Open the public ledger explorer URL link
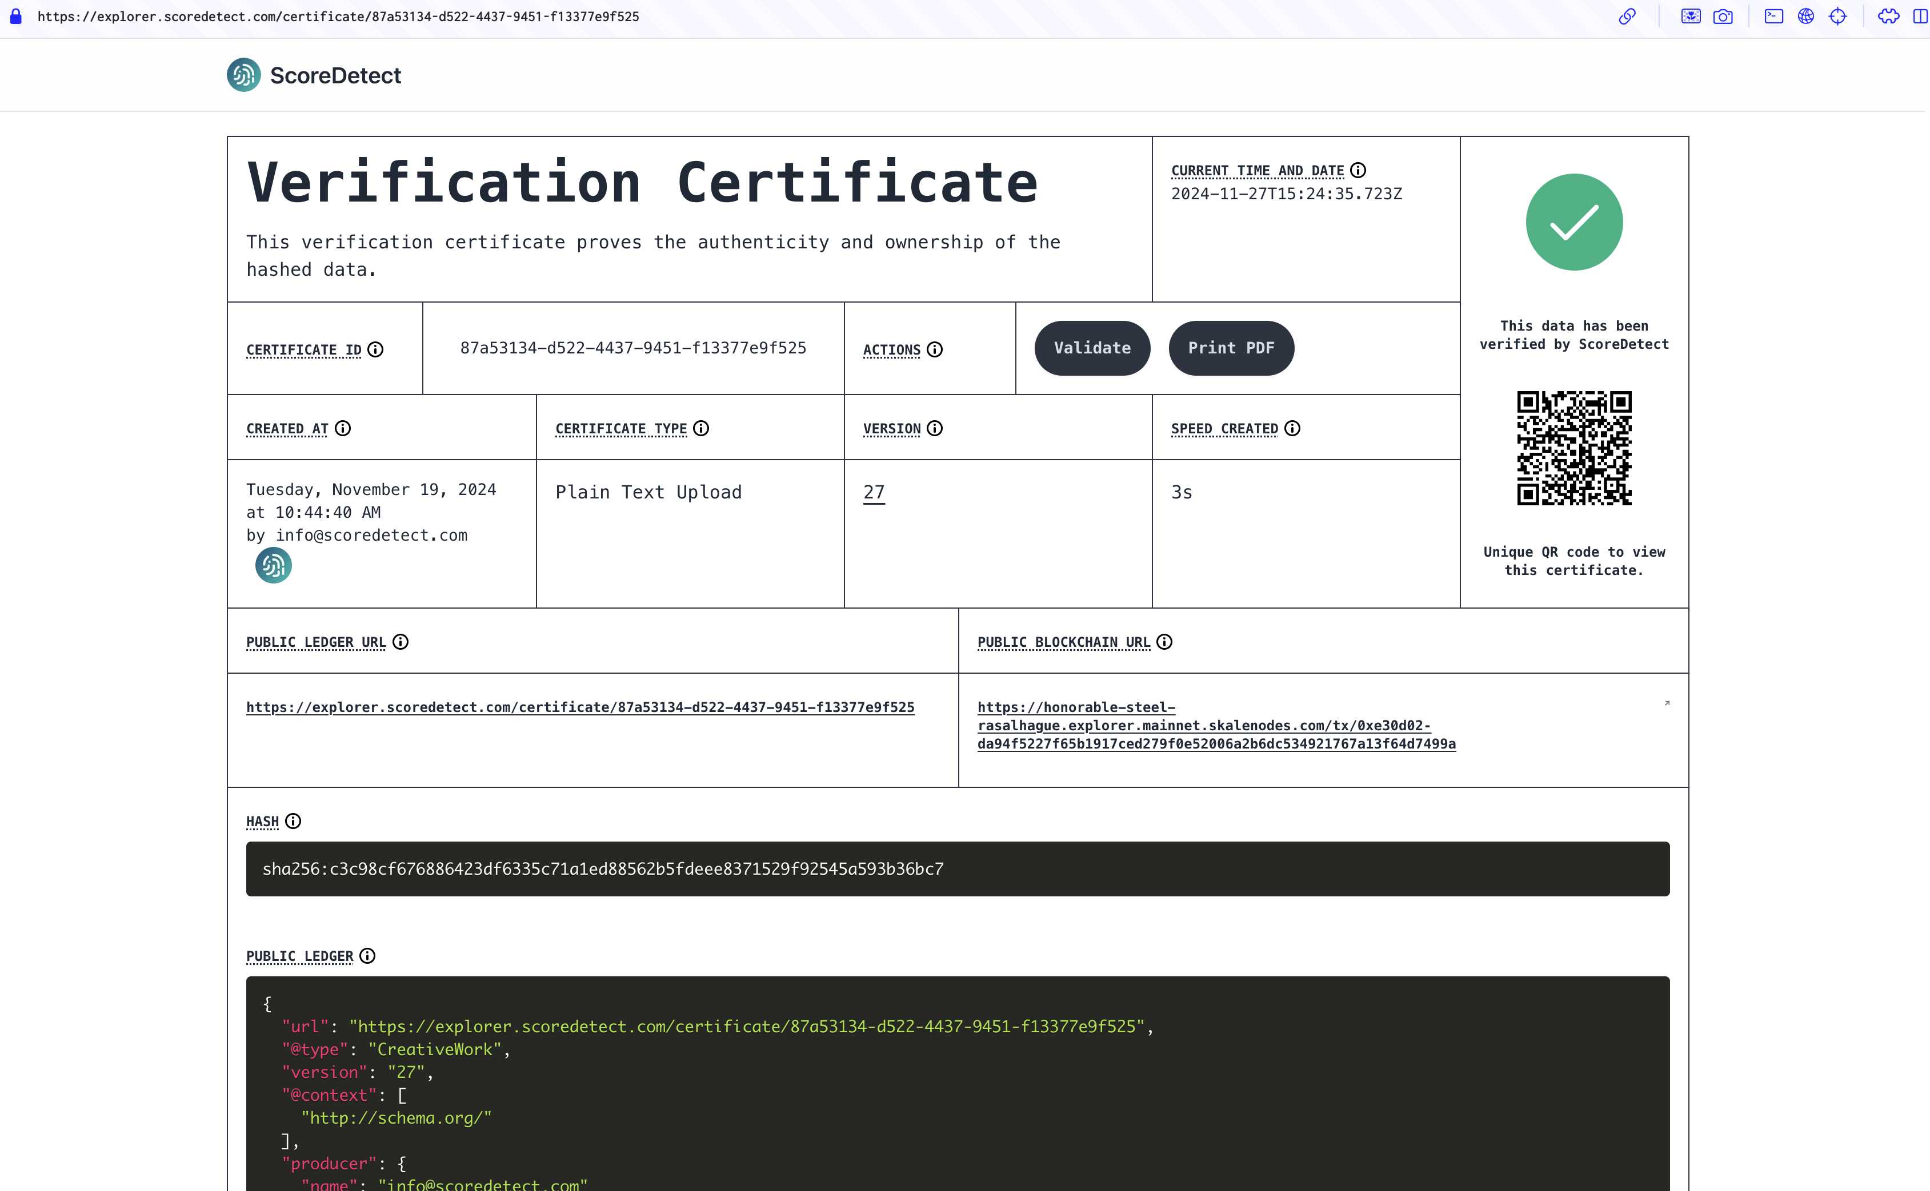The width and height of the screenshot is (1930, 1191). coord(580,707)
